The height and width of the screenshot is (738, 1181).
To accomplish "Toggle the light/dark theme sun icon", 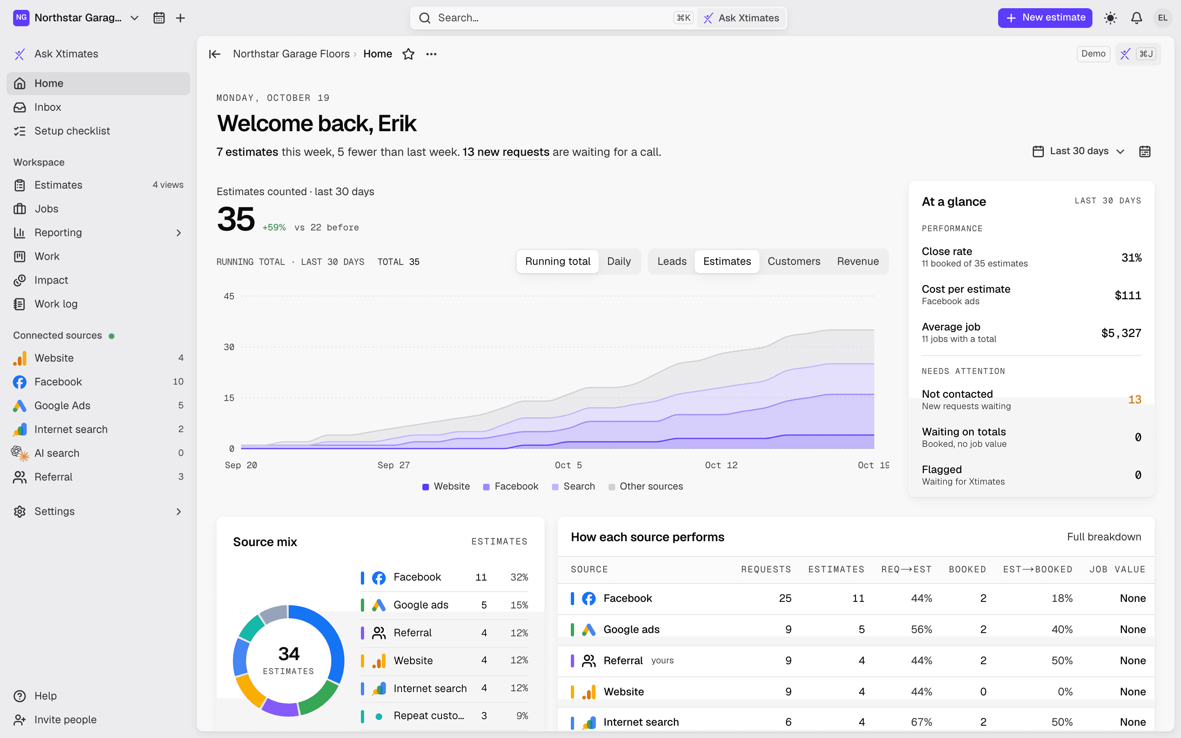I will [x=1110, y=18].
